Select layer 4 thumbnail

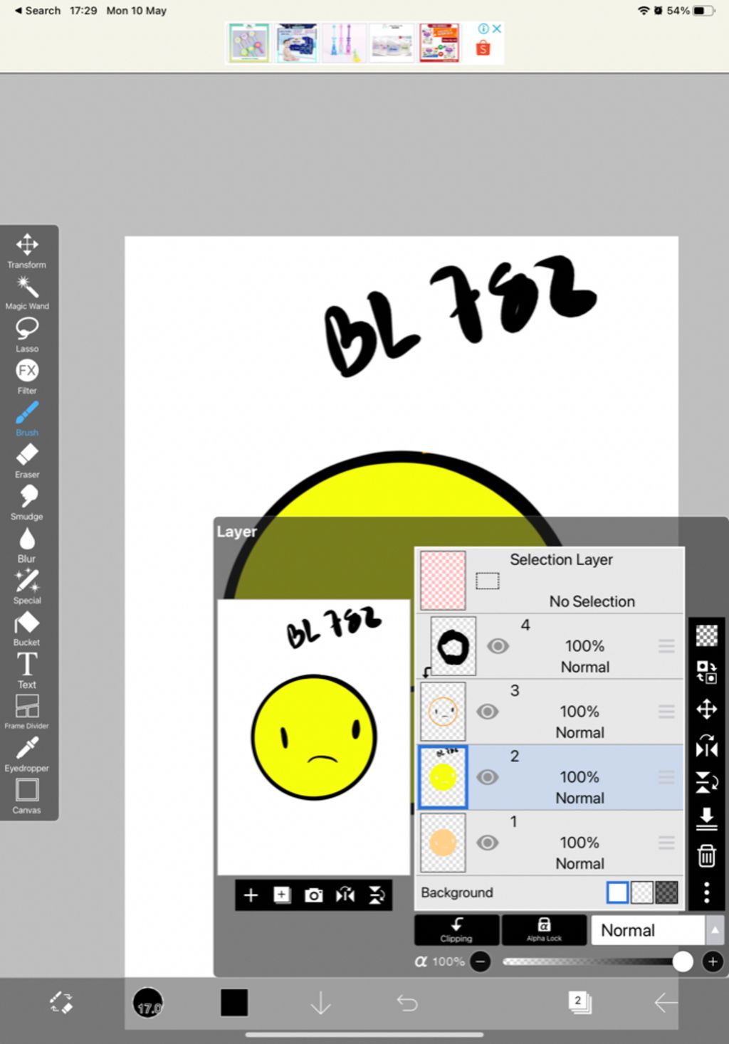(x=453, y=646)
